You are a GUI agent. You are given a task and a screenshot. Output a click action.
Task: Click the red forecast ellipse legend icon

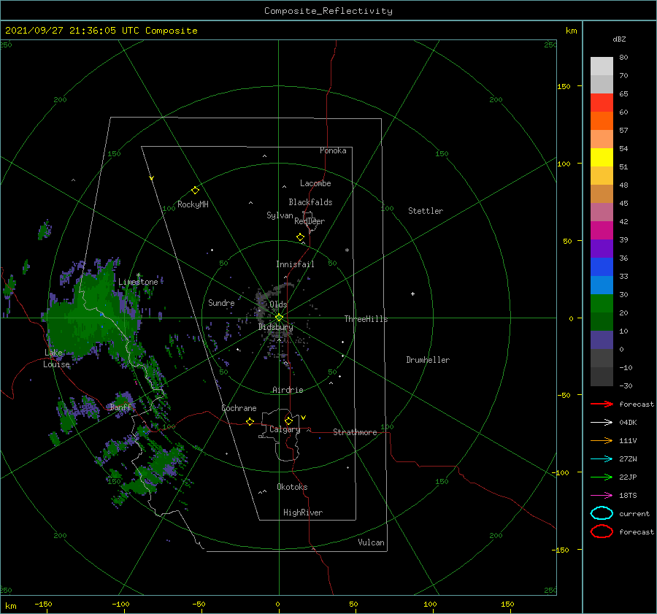tap(602, 532)
